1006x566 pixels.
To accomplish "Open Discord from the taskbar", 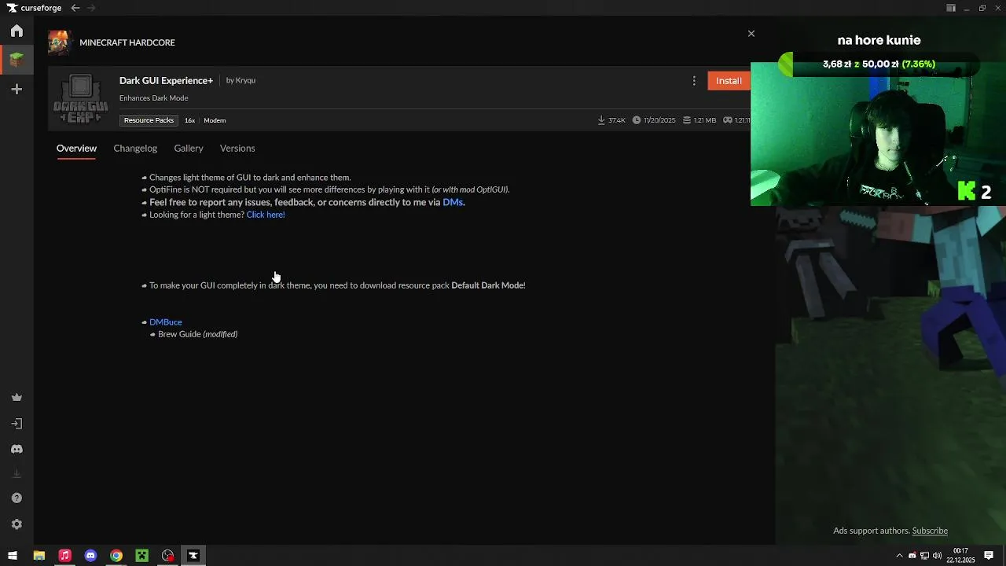I will pyautogui.click(x=90, y=556).
